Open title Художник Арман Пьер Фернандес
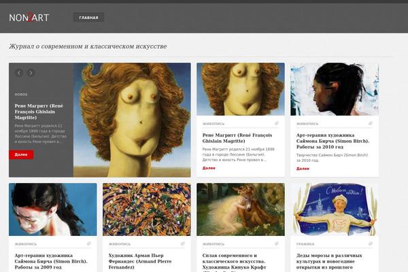The image size is (408, 272). (140, 261)
